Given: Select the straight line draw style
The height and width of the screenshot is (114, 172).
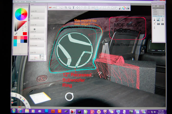Looking at the screenshot, I should click(101, 8).
